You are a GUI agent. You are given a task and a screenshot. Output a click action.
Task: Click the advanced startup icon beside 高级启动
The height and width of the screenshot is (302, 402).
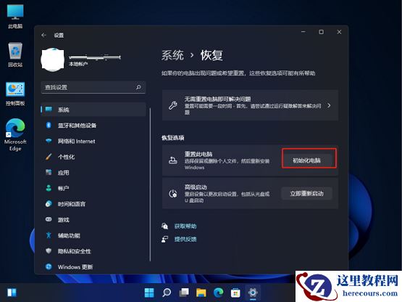point(173,194)
